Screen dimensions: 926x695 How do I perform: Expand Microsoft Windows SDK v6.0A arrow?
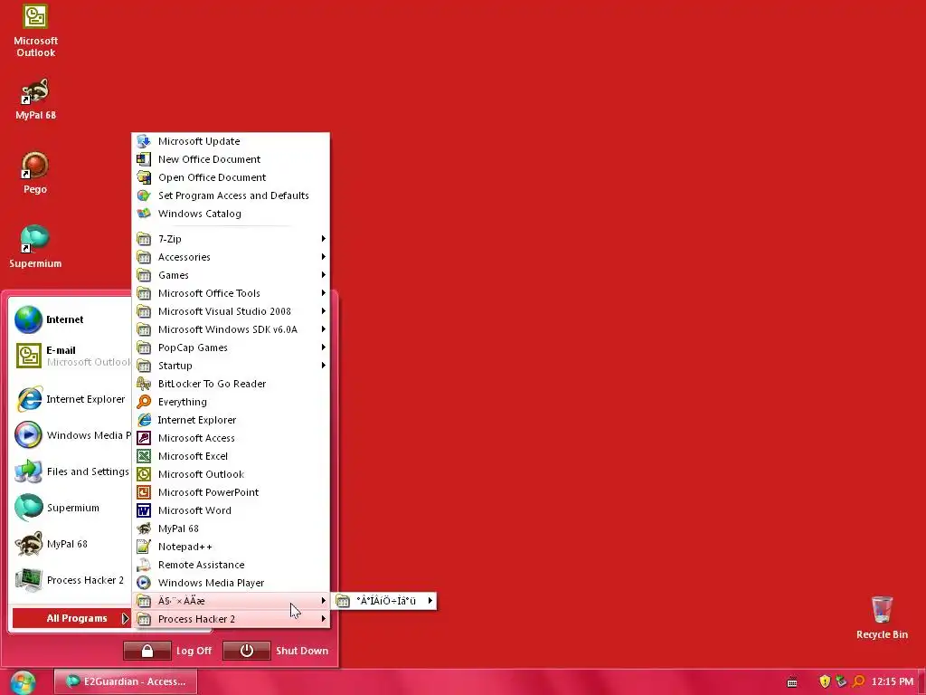click(323, 329)
